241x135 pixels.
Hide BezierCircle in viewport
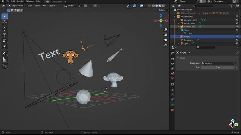tap(237, 23)
